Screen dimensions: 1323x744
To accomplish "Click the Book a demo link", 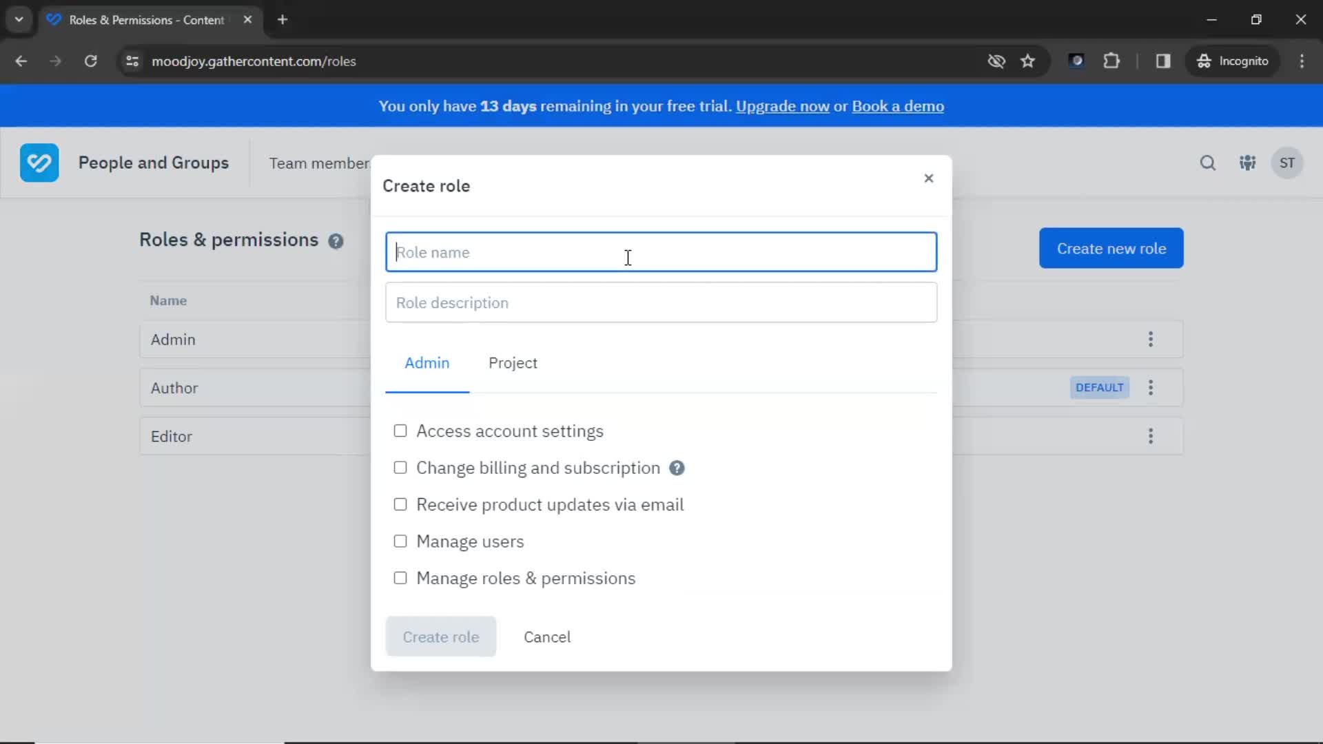I will [x=898, y=106].
